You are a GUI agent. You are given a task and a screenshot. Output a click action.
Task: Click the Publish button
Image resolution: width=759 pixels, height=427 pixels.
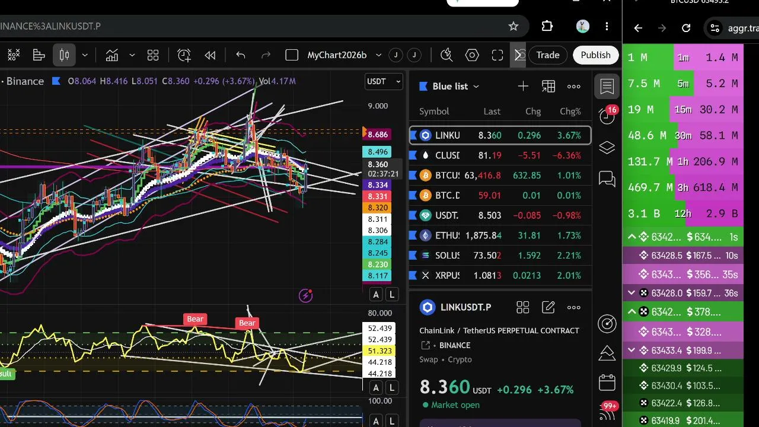595,55
